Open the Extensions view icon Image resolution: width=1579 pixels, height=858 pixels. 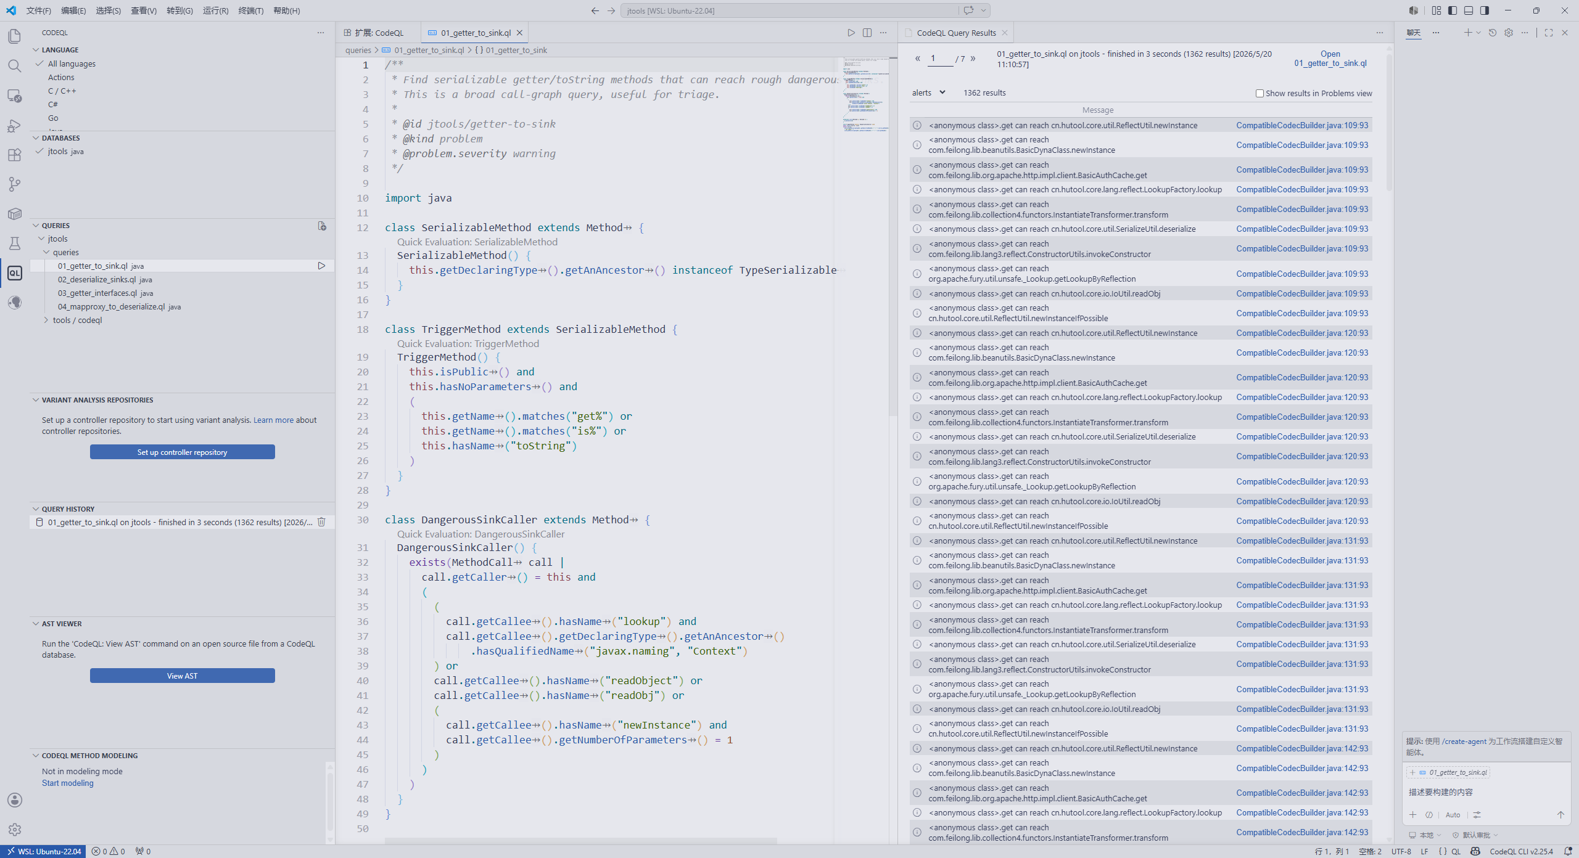tap(15, 155)
